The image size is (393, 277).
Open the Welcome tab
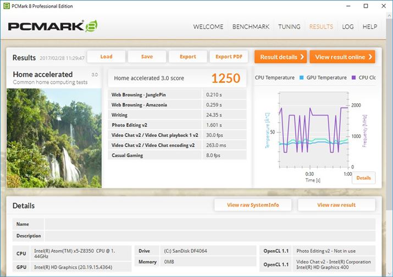pyautogui.click(x=208, y=26)
